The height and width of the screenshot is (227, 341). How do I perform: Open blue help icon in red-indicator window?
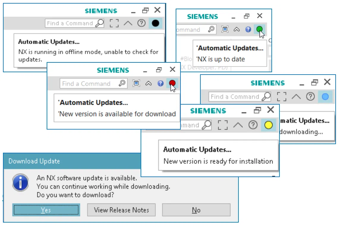click(161, 83)
